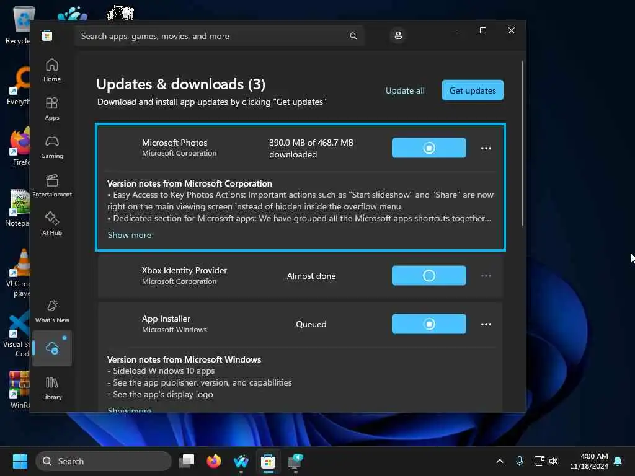Open the Copilot-style W app in taskbar

241,461
